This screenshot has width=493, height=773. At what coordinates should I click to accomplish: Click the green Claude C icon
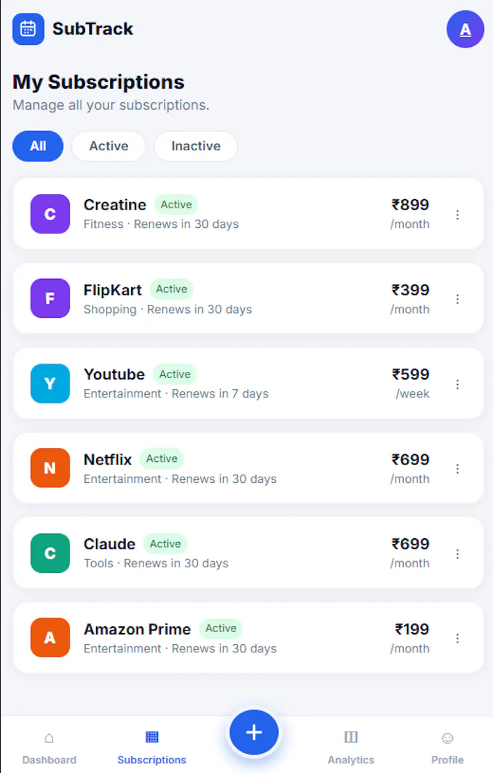pyautogui.click(x=50, y=553)
